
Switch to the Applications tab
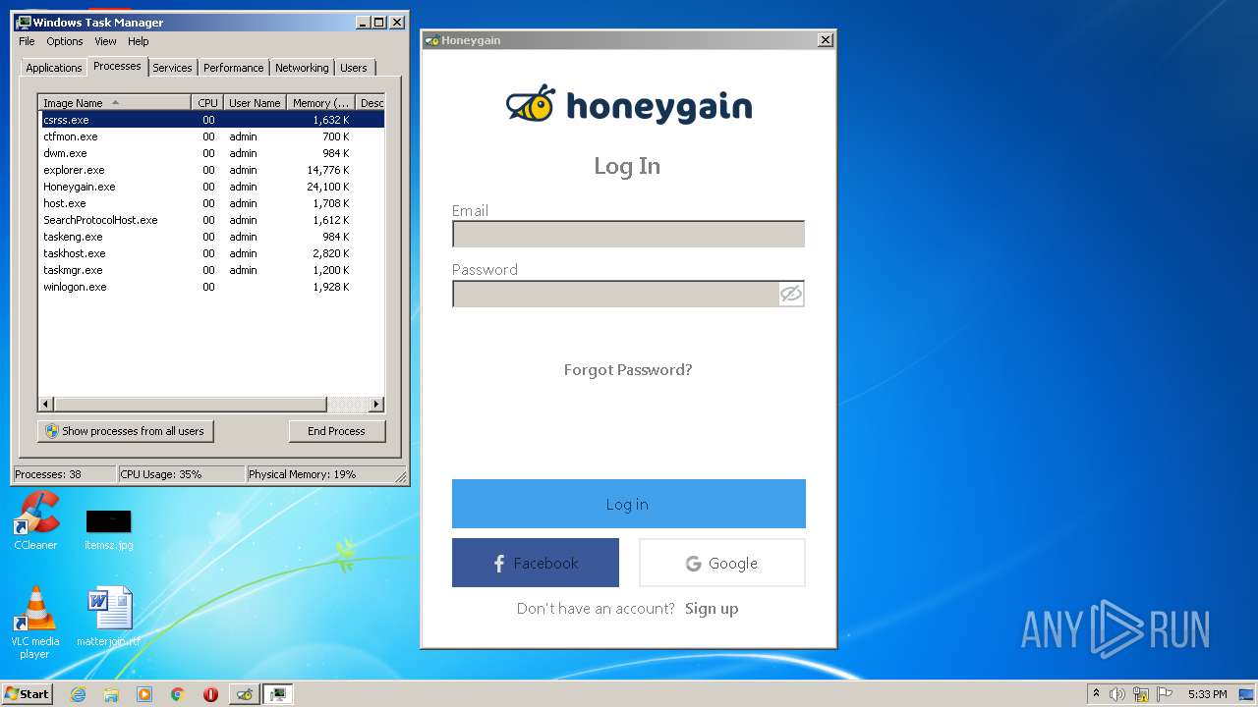click(x=53, y=68)
